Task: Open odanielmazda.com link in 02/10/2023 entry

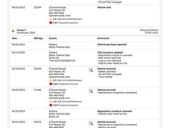Action: coord(59,77)
